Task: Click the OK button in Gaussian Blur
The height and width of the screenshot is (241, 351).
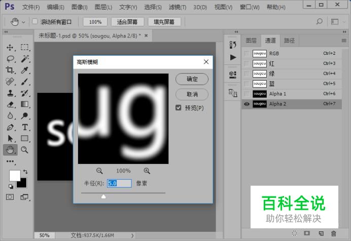Action: (x=192, y=79)
